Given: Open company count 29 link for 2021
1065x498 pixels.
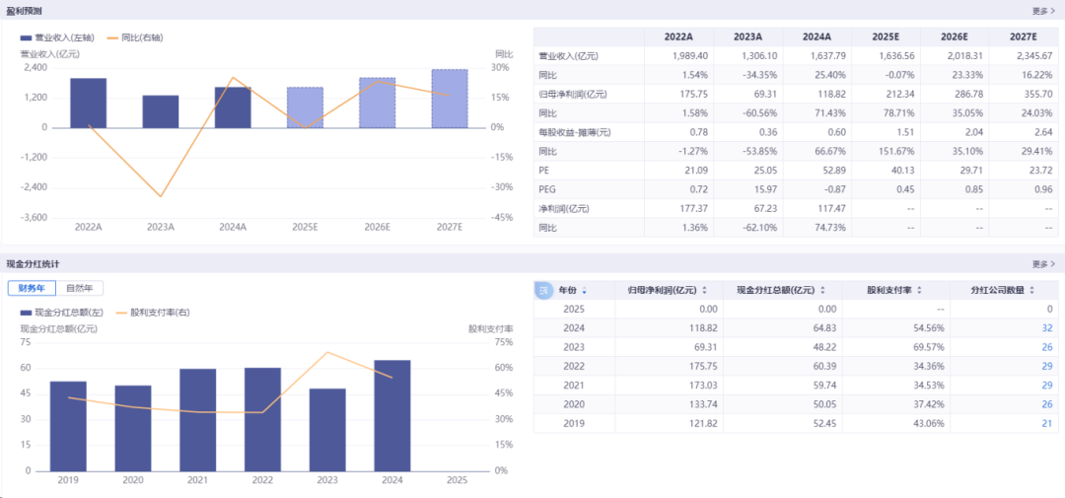Looking at the screenshot, I should click(1046, 386).
